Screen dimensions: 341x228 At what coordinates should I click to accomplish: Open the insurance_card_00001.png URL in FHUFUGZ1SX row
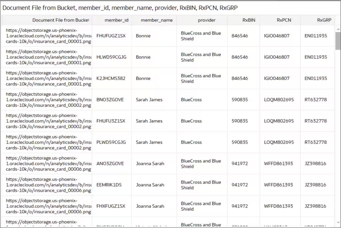tap(49, 36)
